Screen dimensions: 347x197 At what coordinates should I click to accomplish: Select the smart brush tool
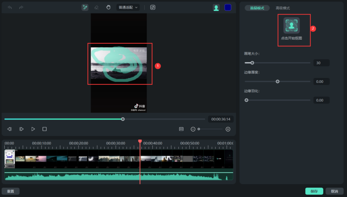(x=85, y=7)
